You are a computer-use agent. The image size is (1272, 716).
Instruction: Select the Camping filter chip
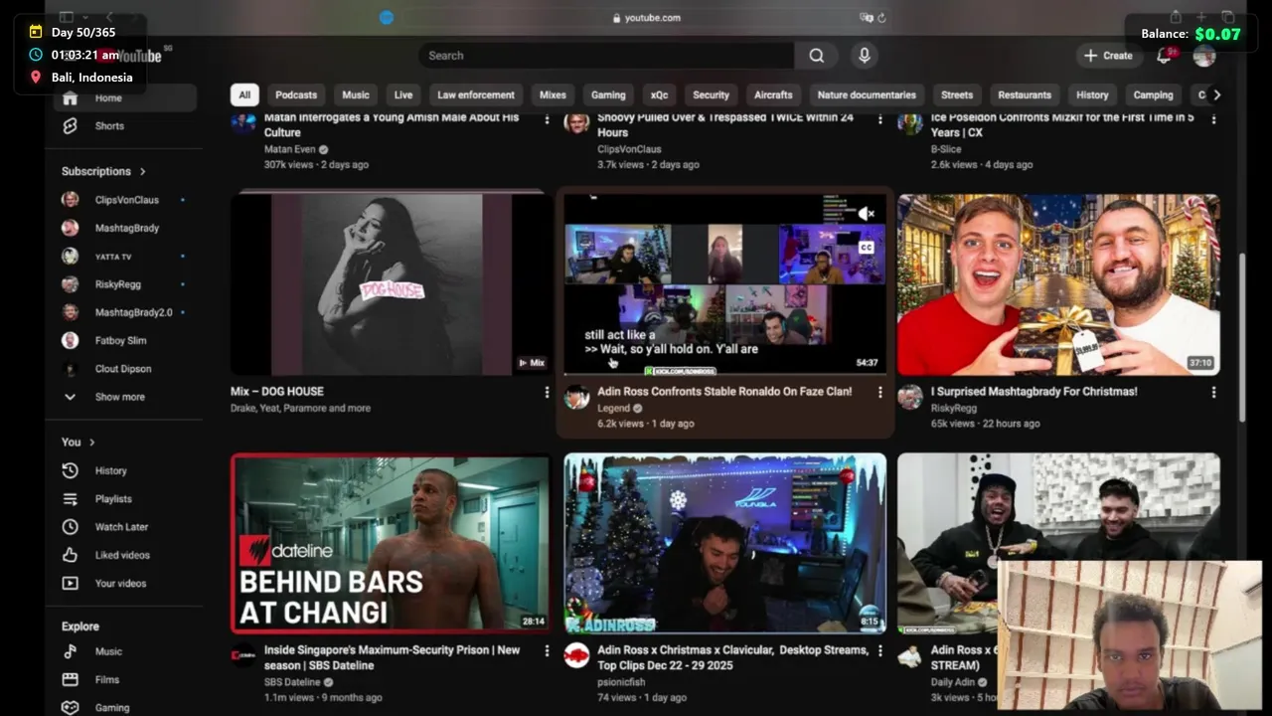point(1154,95)
